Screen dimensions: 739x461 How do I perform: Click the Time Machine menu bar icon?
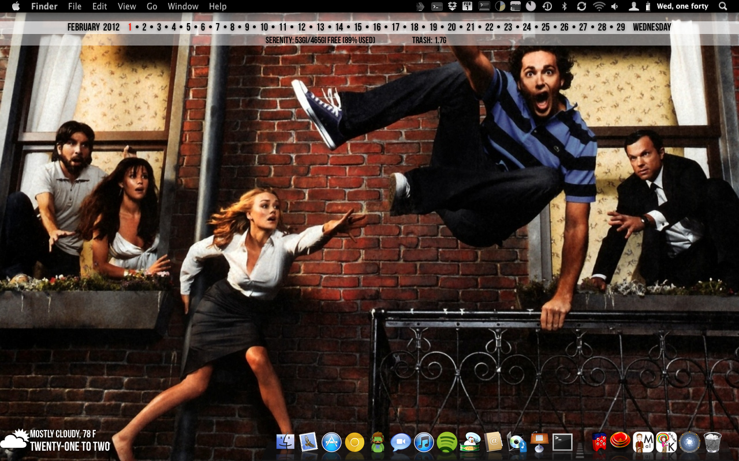(x=547, y=6)
